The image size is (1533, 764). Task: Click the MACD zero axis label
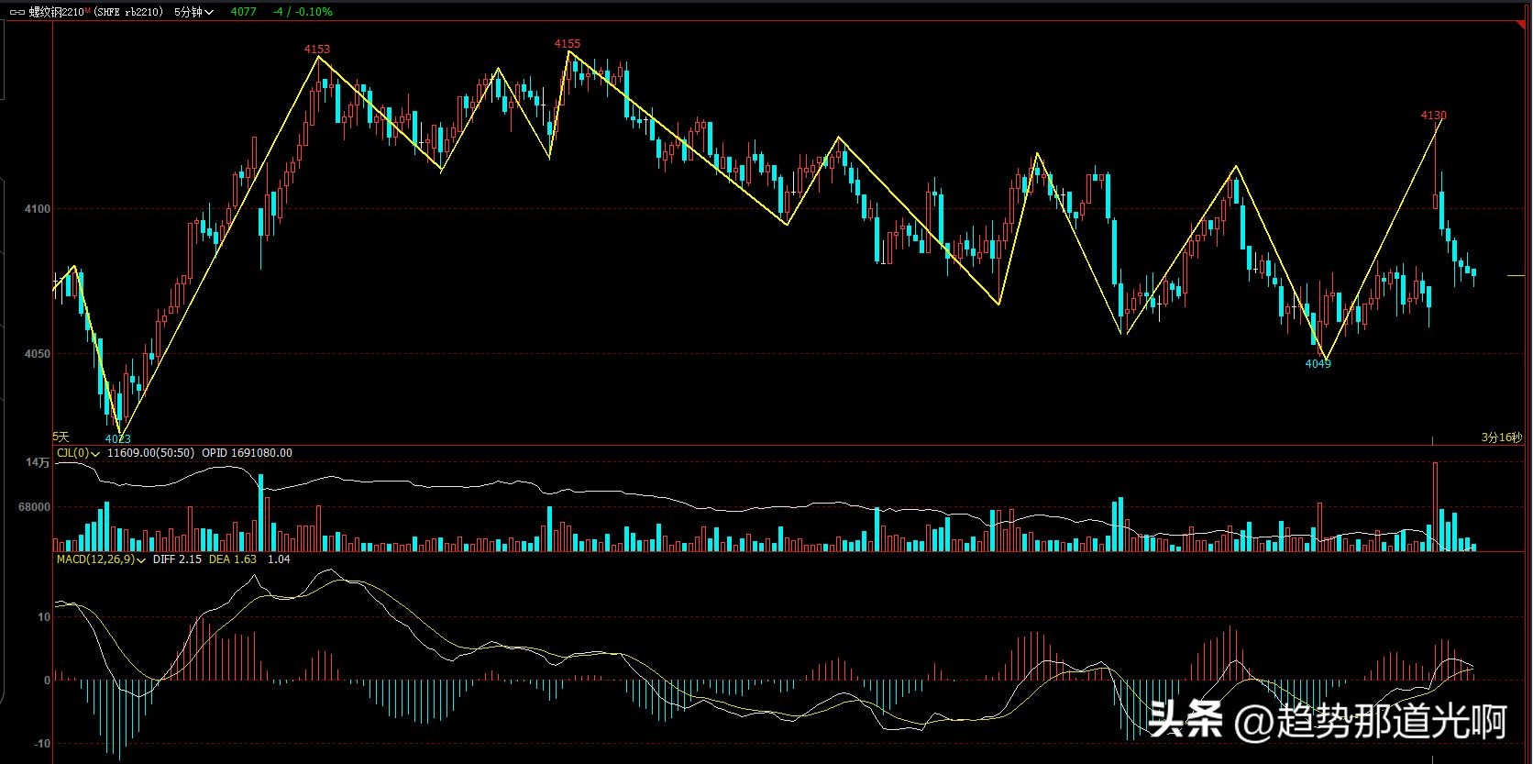click(47, 681)
